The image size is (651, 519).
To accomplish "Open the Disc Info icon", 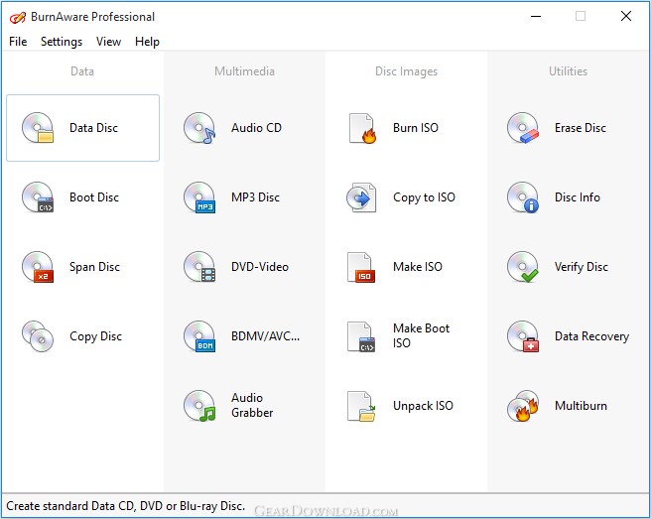I will (523, 197).
